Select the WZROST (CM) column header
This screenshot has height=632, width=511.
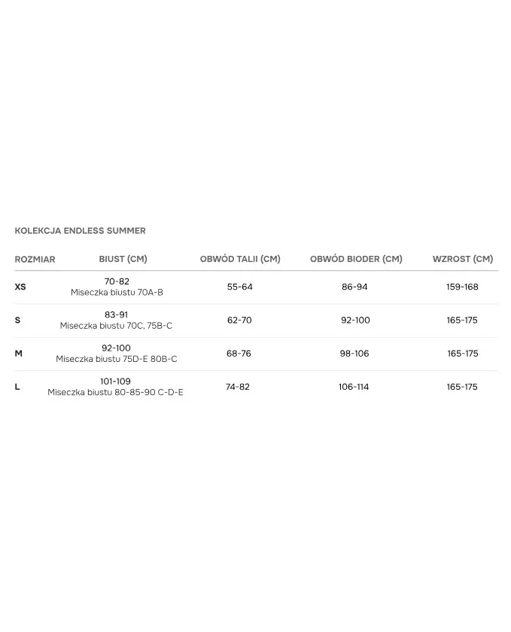click(x=462, y=259)
